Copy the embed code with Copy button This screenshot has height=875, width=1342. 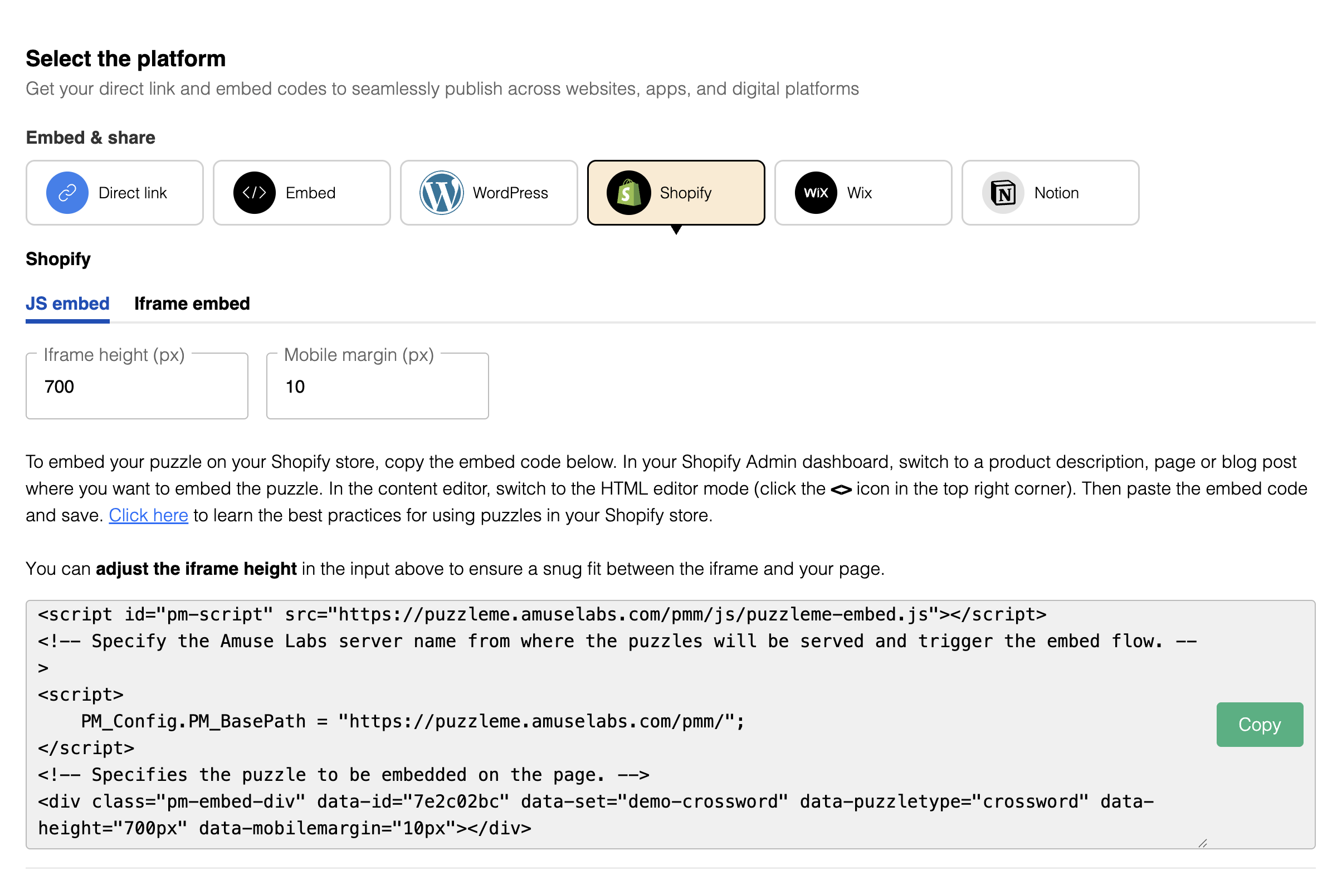[x=1259, y=725]
